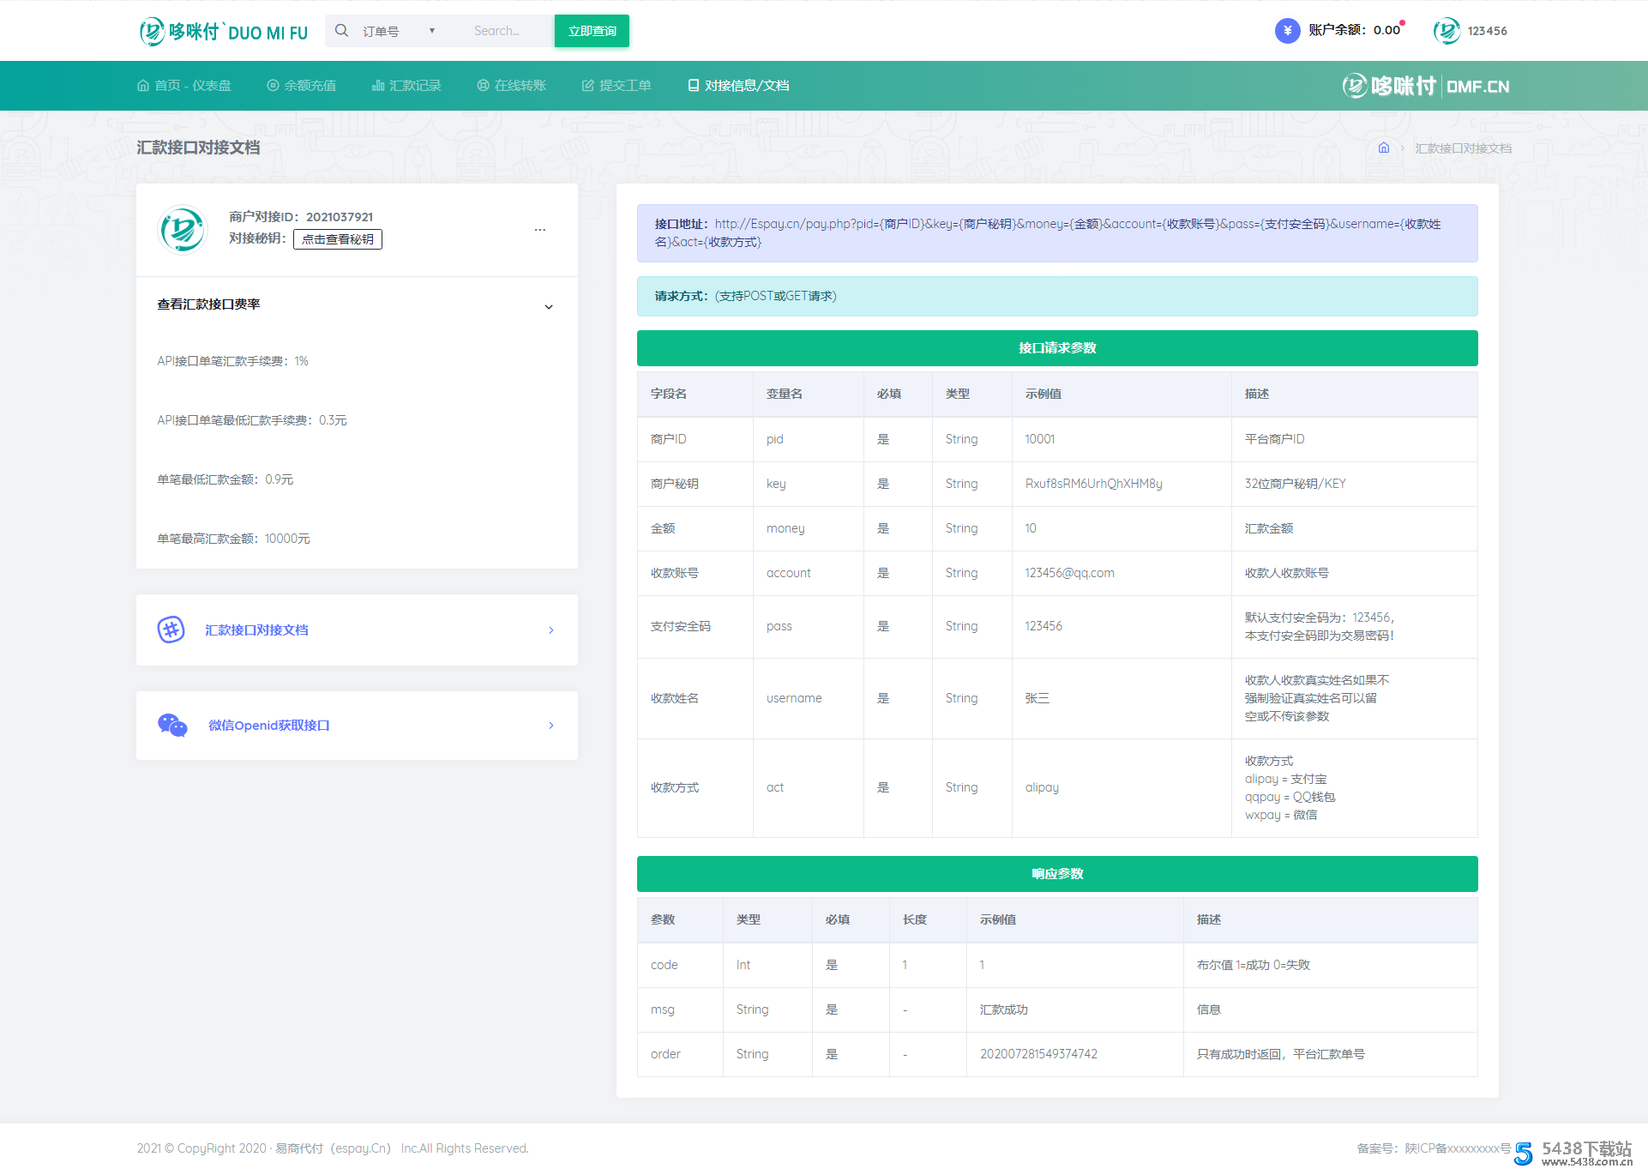Click the user avatar icon beside 123456
Viewport: 1648px width, 1175px height.
click(x=1447, y=31)
